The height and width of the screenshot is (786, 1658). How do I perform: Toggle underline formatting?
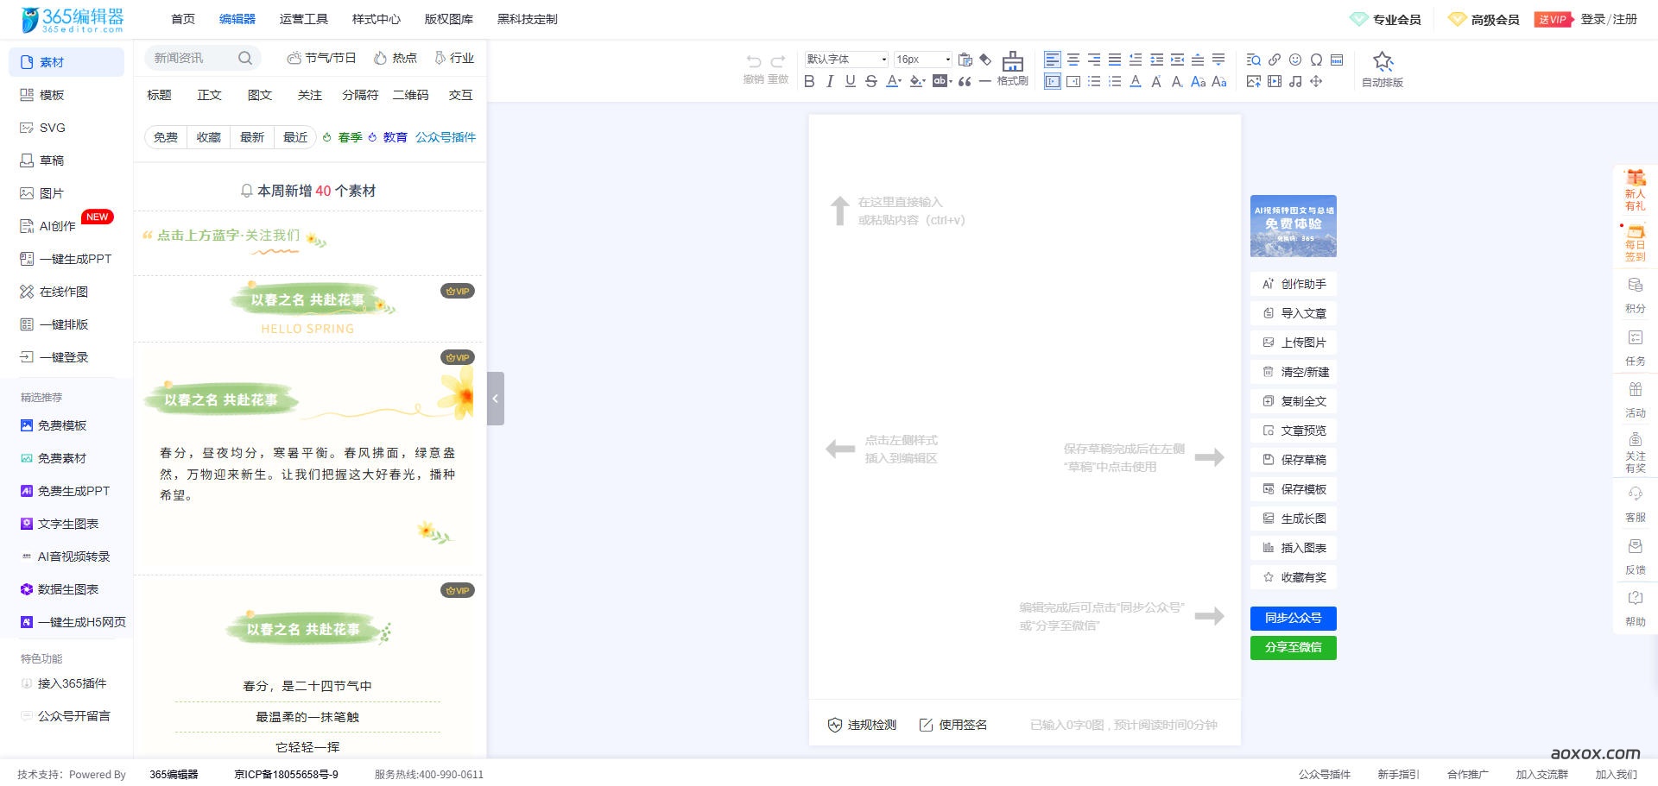point(850,81)
